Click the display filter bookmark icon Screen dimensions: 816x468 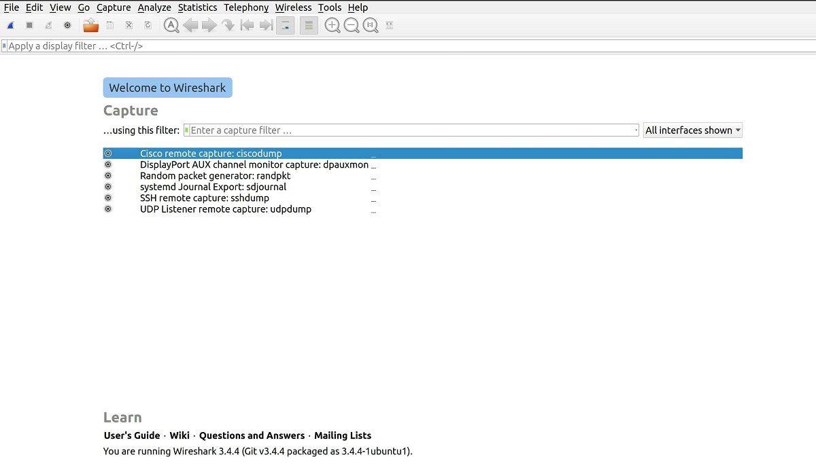[x=4, y=46]
